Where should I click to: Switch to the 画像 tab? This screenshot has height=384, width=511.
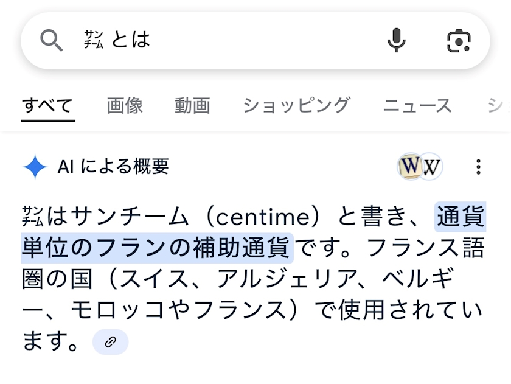coord(125,105)
